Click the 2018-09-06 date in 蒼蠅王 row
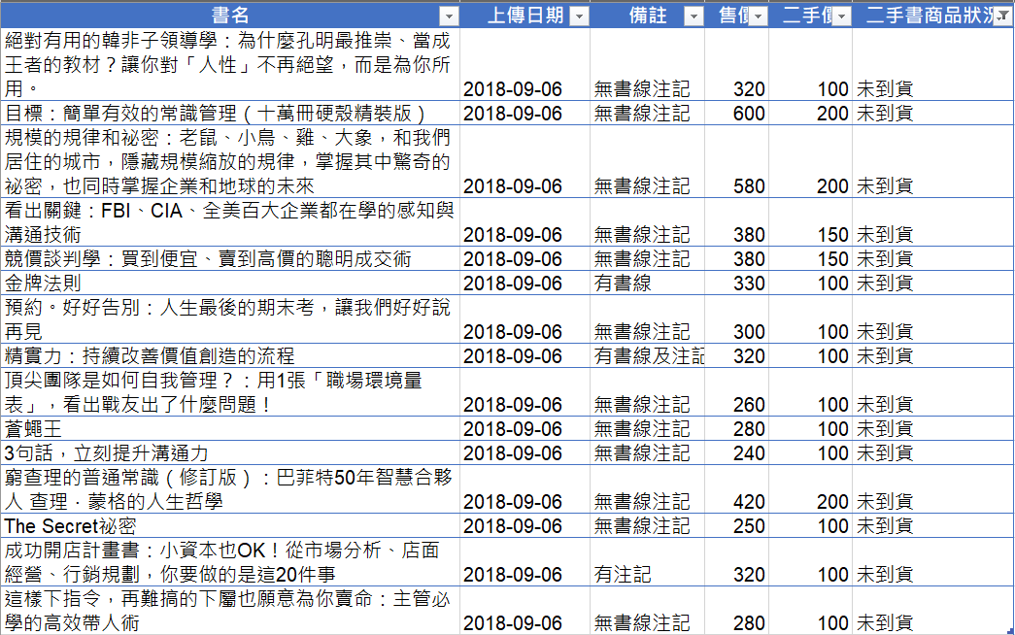1015x635 pixels. (x=513, y=429)
